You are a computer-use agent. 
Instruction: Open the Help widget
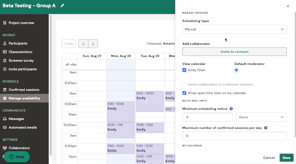17,156
